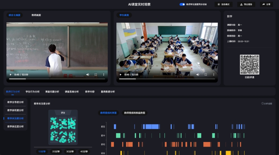Toggle teacher-student video sync control switch

click(182, 4)
